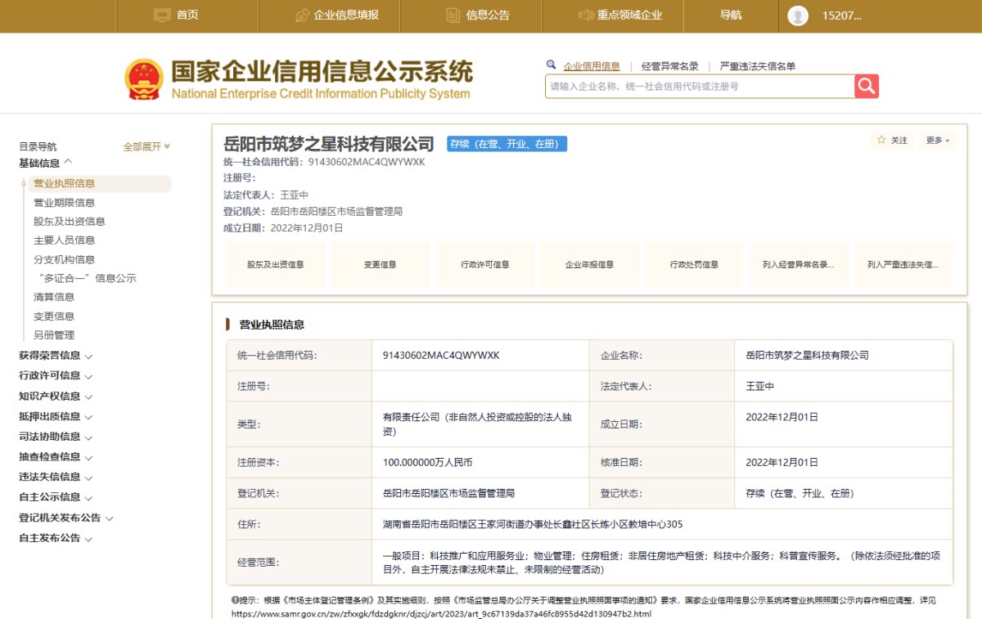Click the 行政处罚信息 card button

pos(694,265)
